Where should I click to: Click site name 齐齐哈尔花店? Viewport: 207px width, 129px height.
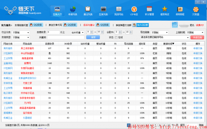[27, 93]
